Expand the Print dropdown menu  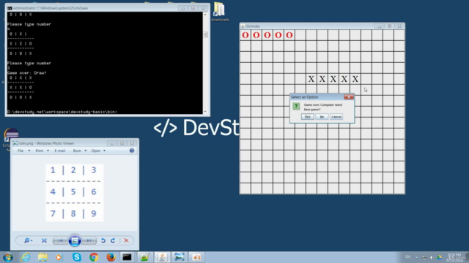(x=43, y=150)
